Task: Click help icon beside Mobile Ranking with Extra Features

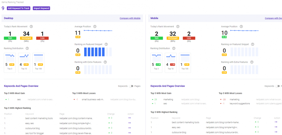Action: [x=252, y=62]
